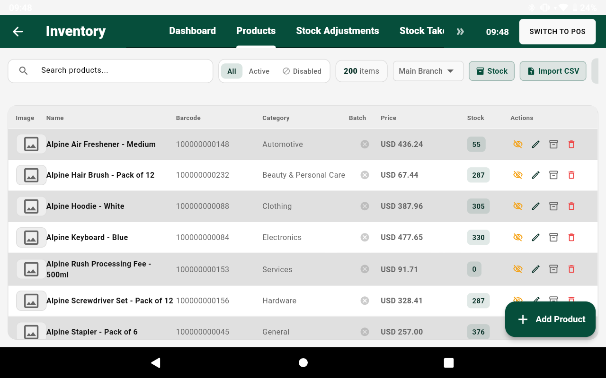Go back using the header arrow
The image size is (606, 378).
click(18, 31)
